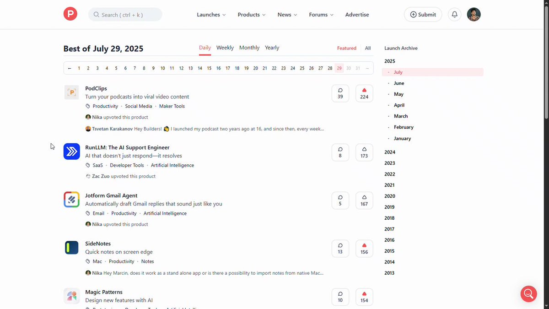The height and width of the screenshot is (309, 549).
Task: Switch to the Monthly tab
Action: coord(249,48)
